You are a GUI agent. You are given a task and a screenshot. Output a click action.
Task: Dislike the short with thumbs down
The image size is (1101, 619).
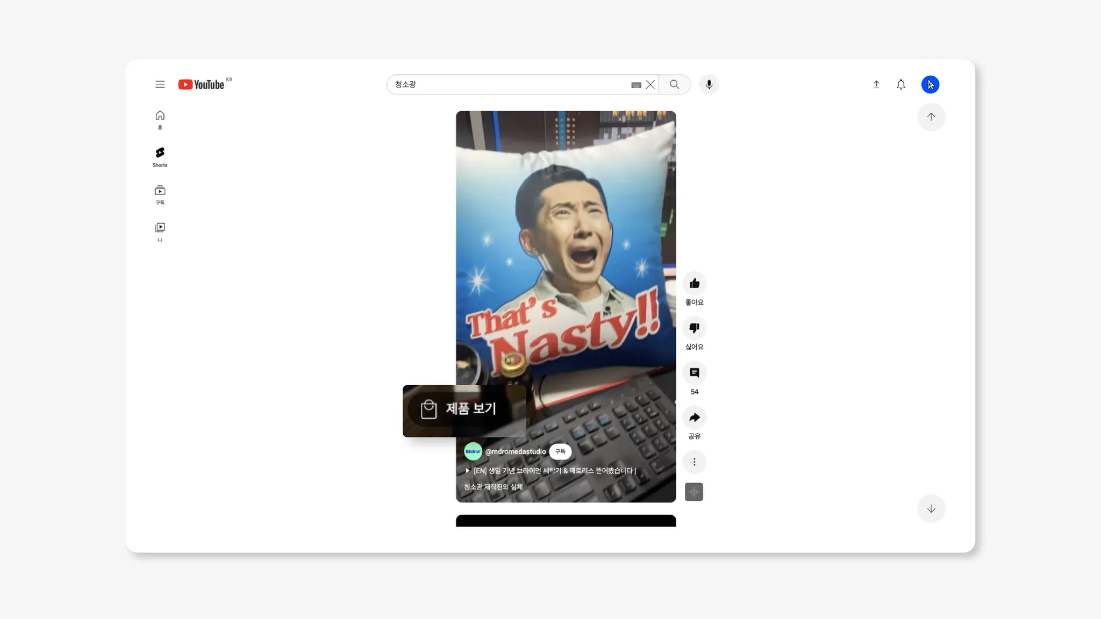694,328
